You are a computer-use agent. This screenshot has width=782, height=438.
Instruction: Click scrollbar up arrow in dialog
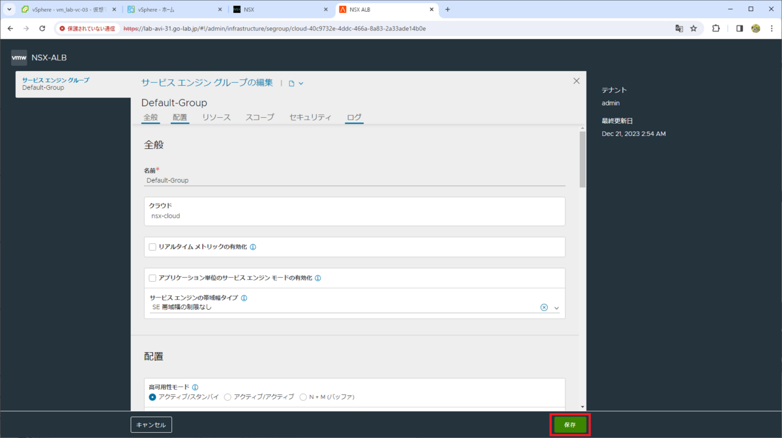coord(583,129)
